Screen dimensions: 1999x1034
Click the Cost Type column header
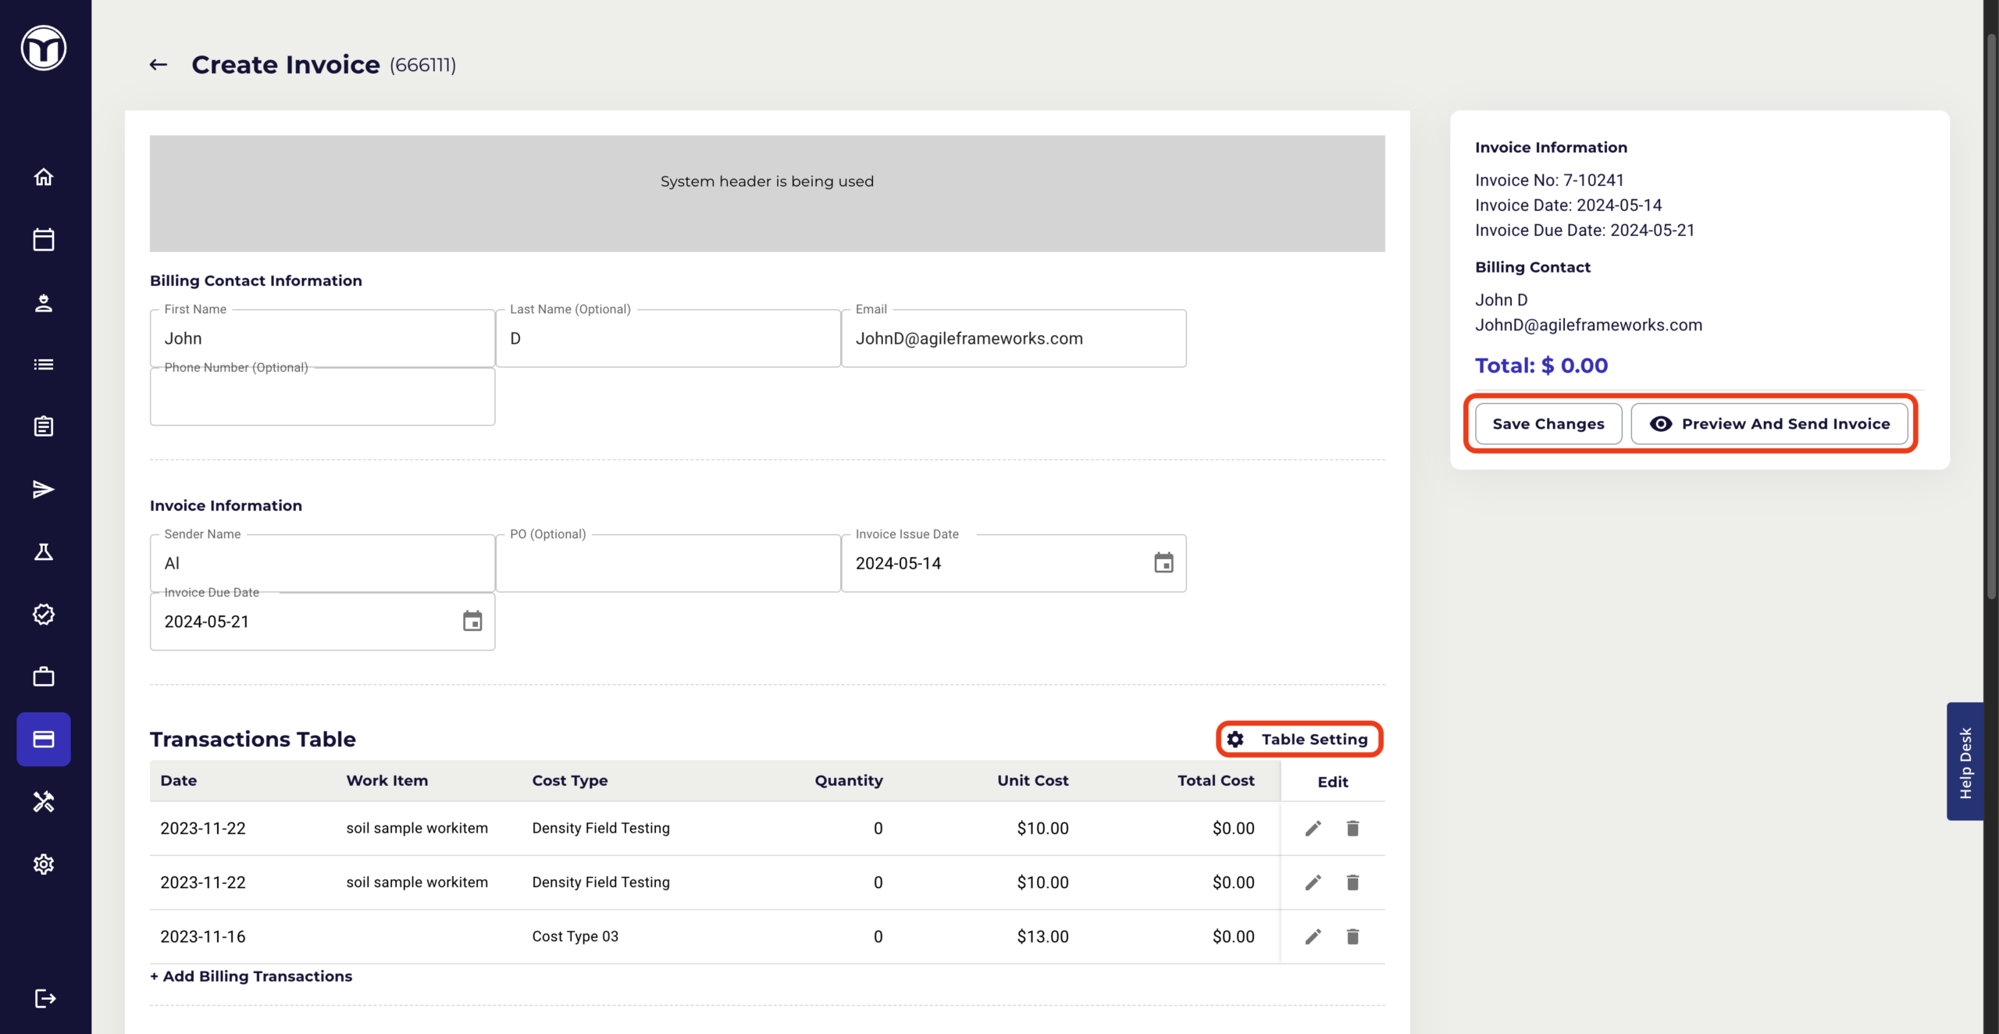pyautogui.click(x=570, y=780)
